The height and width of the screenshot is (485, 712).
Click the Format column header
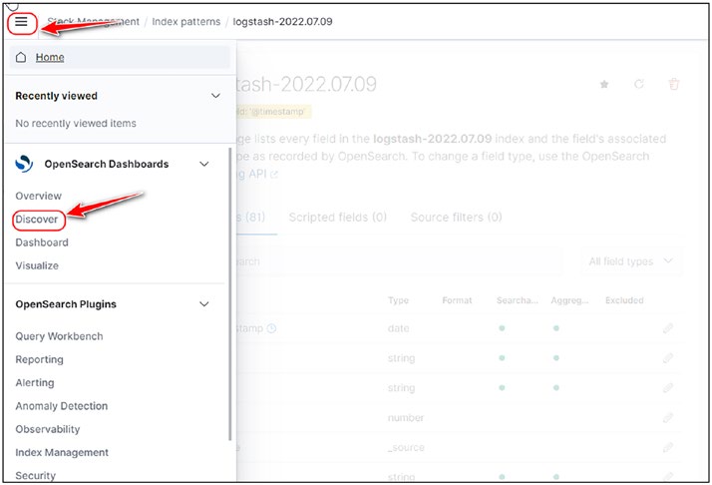pos(457,300)
